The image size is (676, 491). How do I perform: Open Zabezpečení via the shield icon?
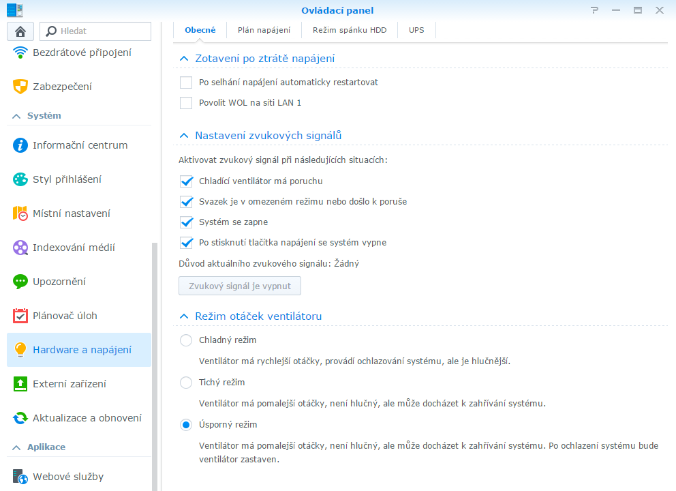[x=20, y=87]
